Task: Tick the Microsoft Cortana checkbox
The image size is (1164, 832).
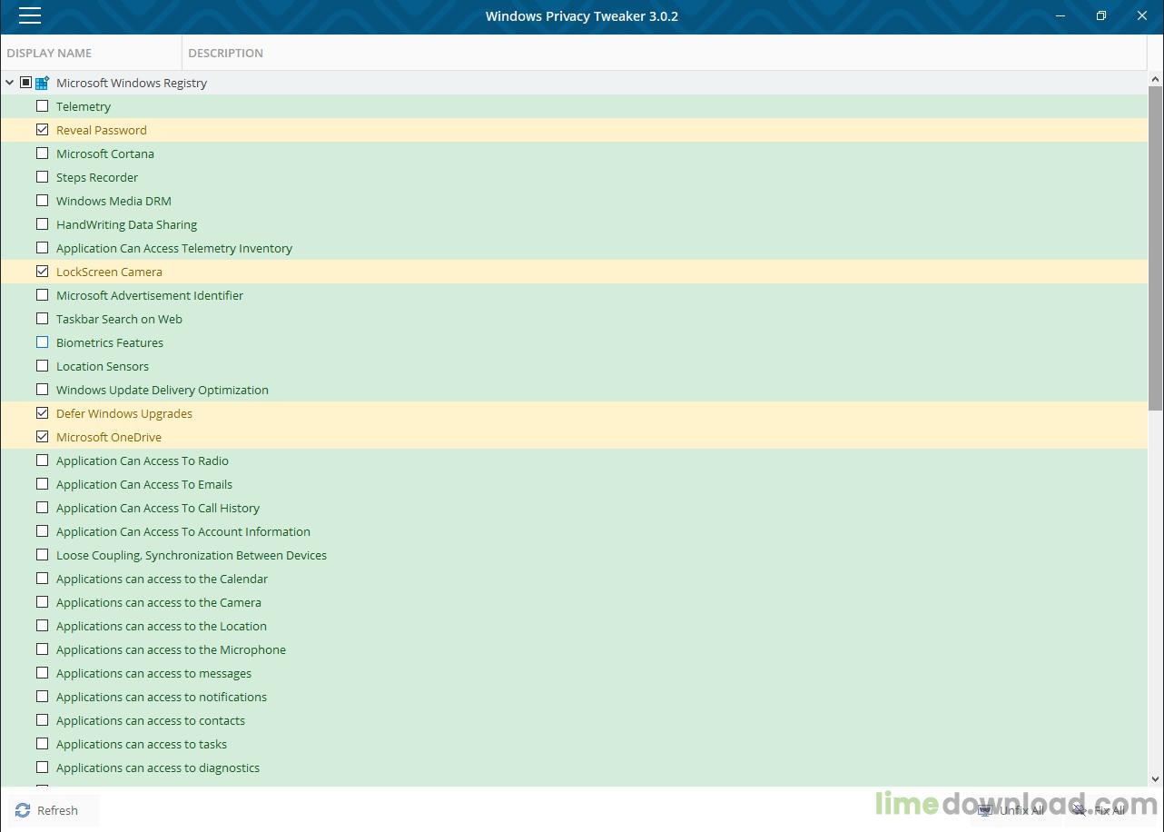Action: coord(42,154)
